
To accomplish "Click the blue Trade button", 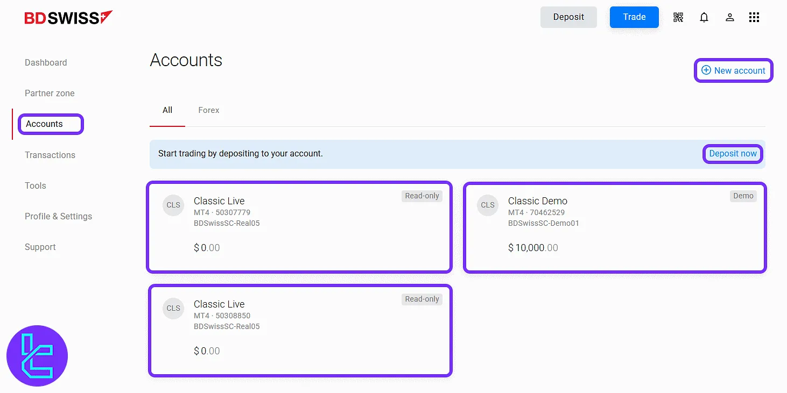I will pos(634,17).
